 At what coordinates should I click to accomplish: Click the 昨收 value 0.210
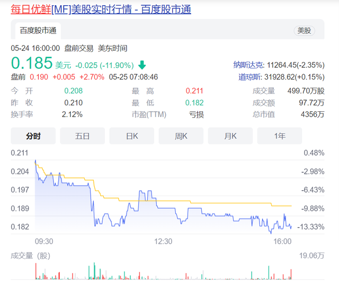[x=74, y=103]
